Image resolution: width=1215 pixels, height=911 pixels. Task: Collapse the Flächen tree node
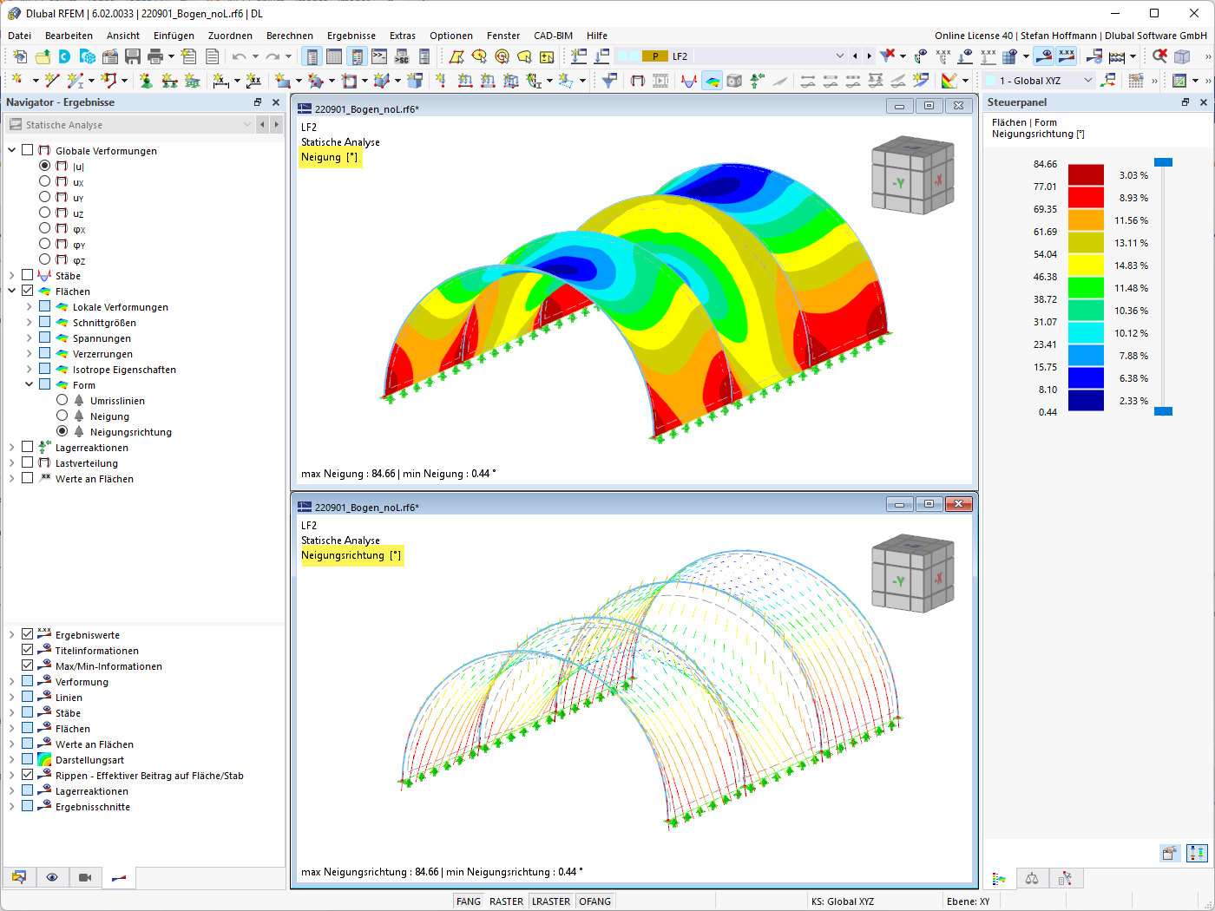[12, 291]
